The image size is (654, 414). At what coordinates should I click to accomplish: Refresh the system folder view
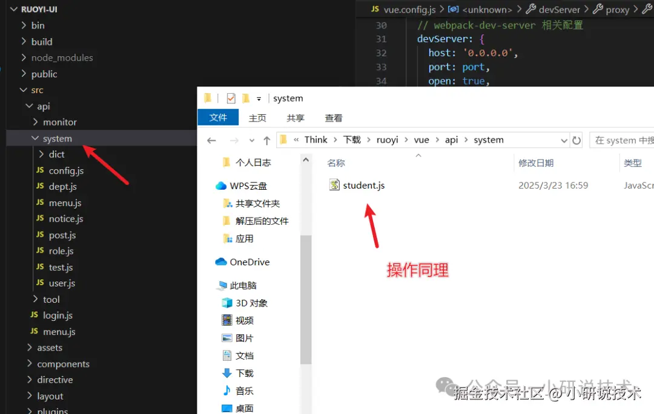click(x=576, y=140)
